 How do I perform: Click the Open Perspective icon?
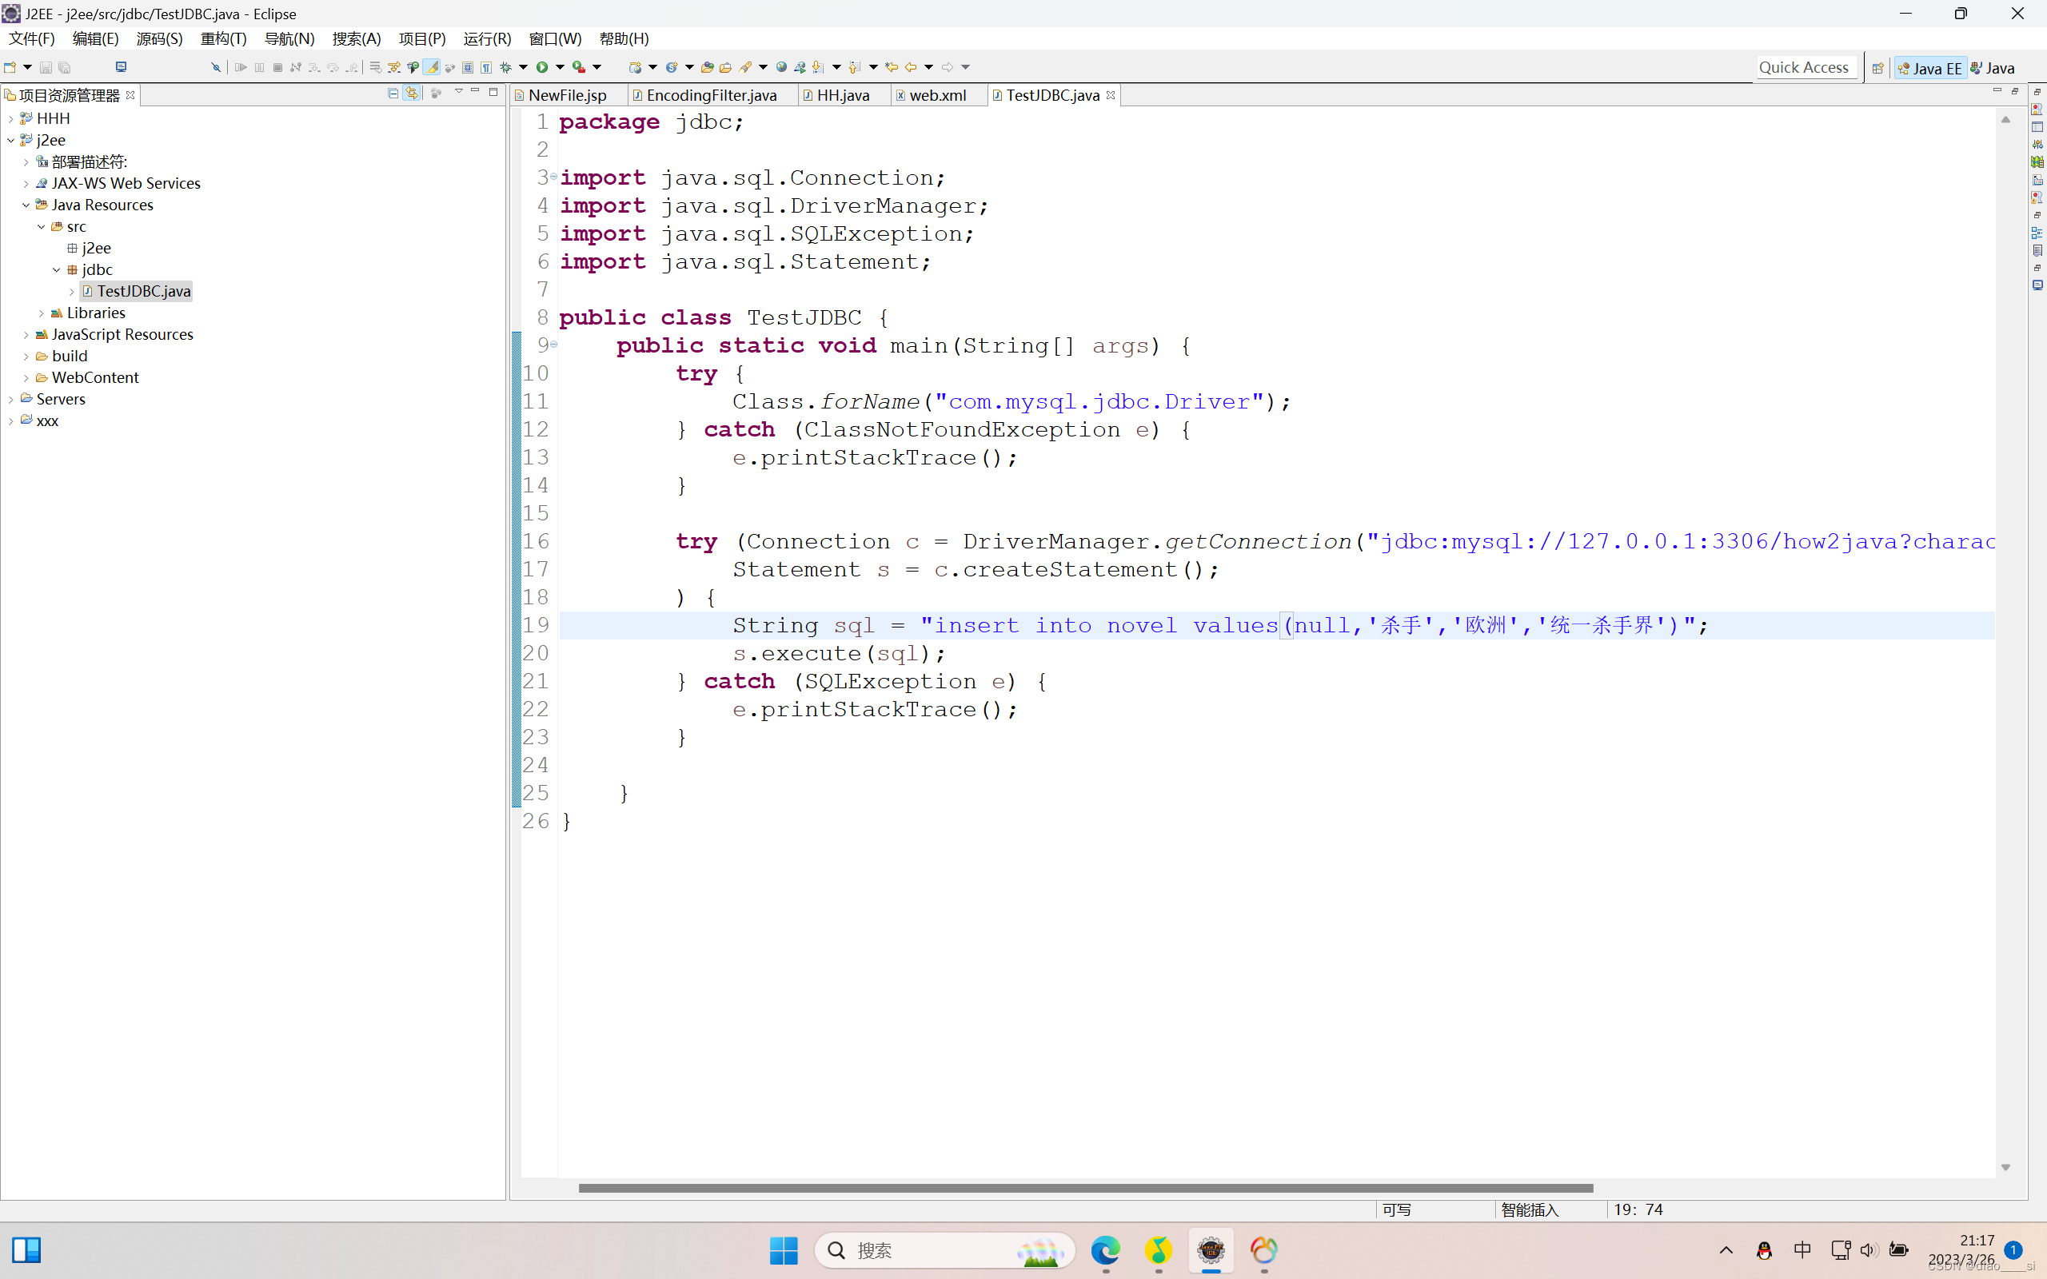point(1877,68)
